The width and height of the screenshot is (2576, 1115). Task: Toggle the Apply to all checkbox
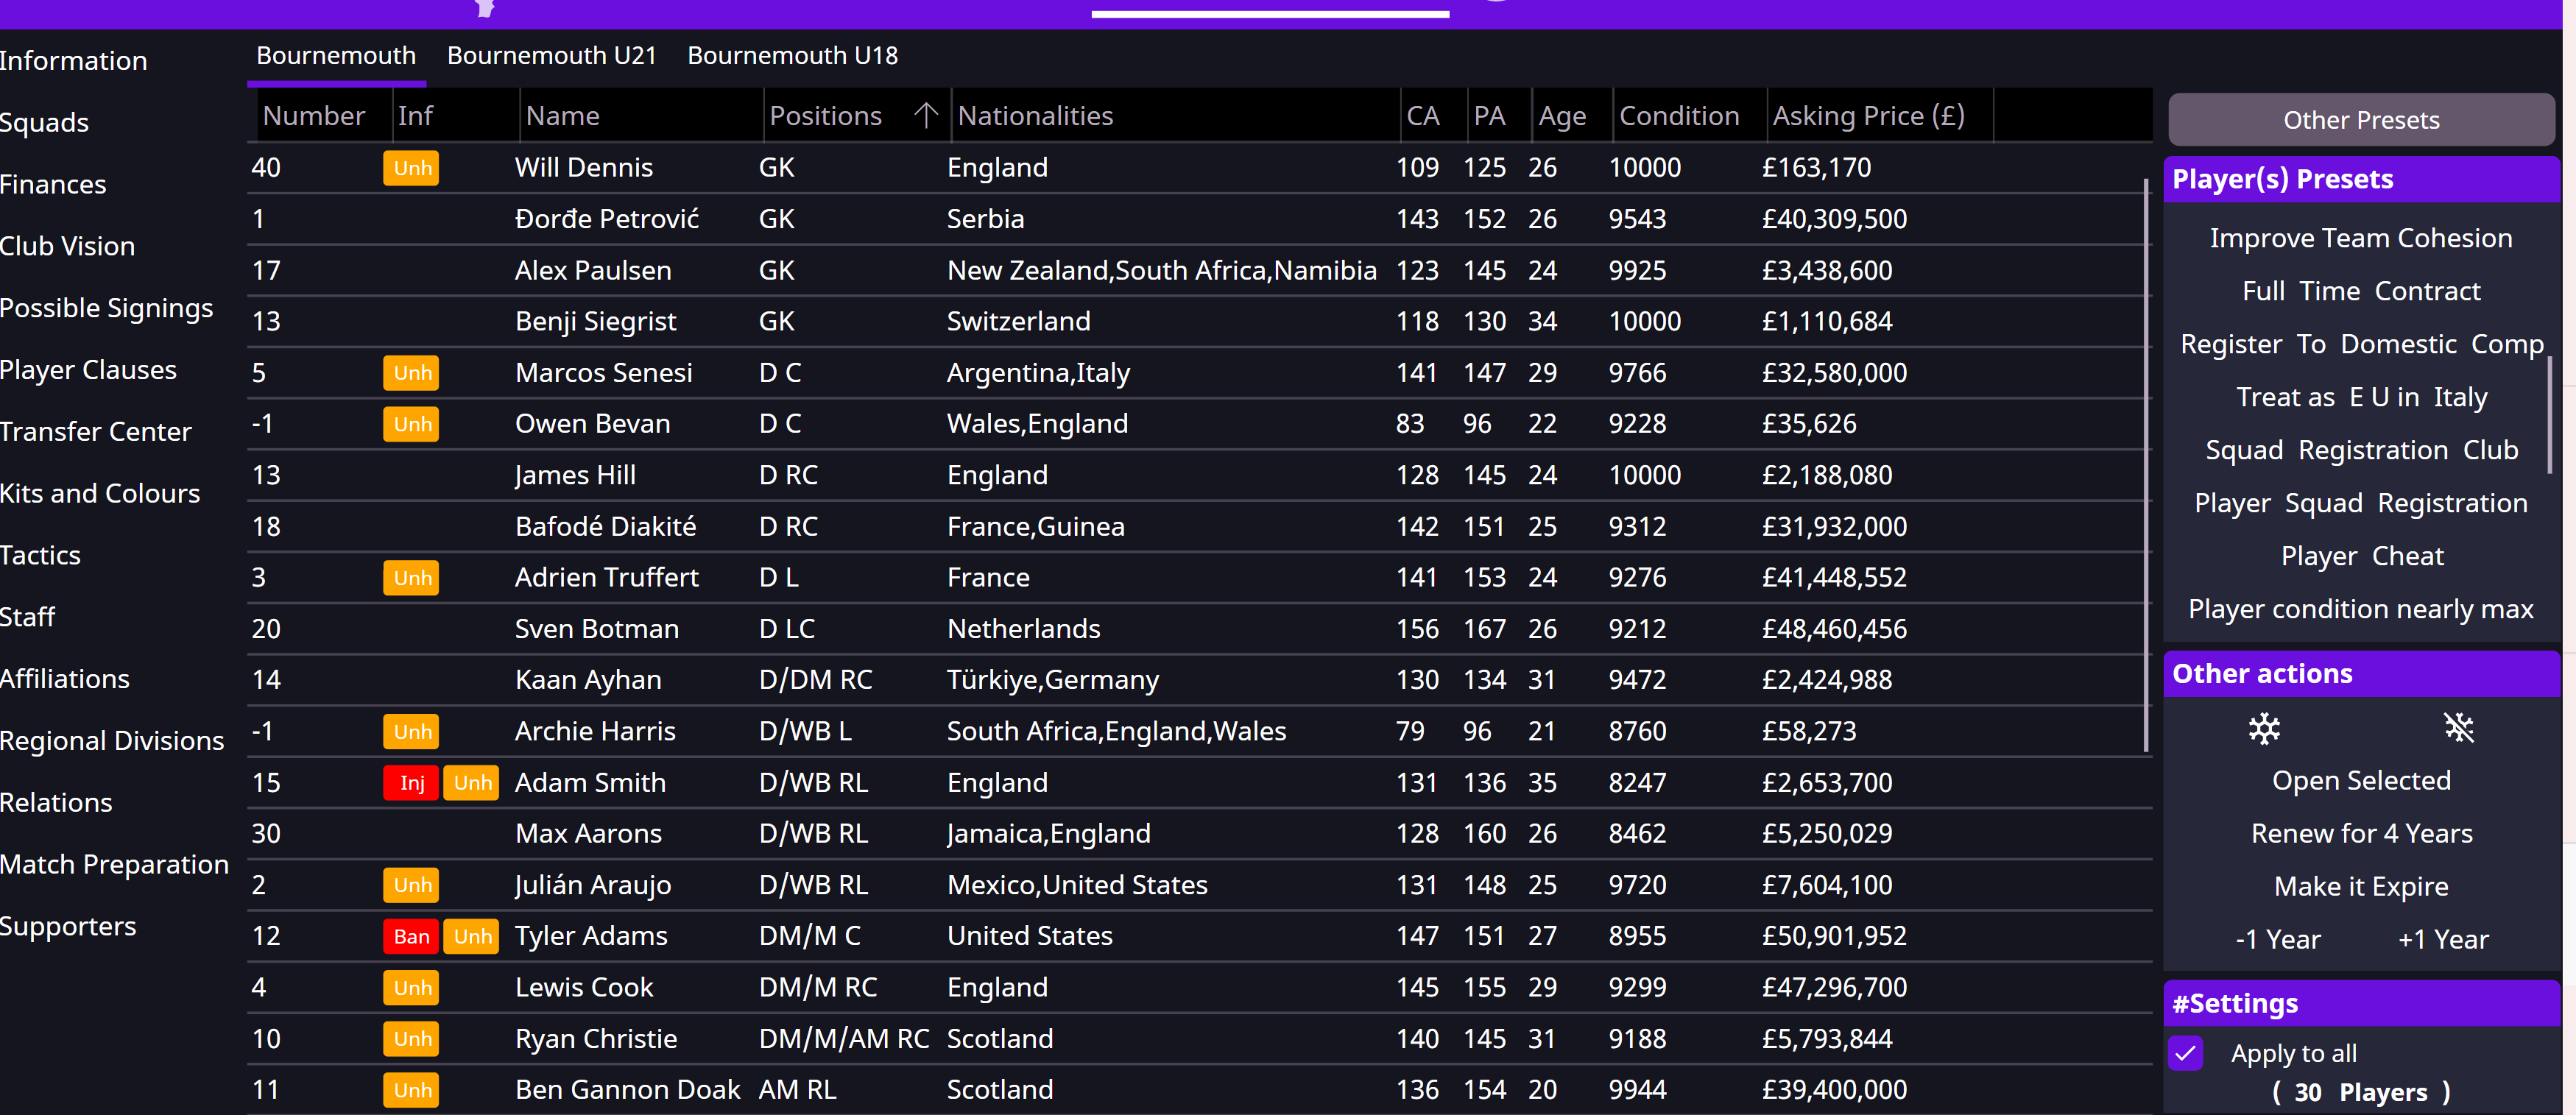click(2185, 1053)
